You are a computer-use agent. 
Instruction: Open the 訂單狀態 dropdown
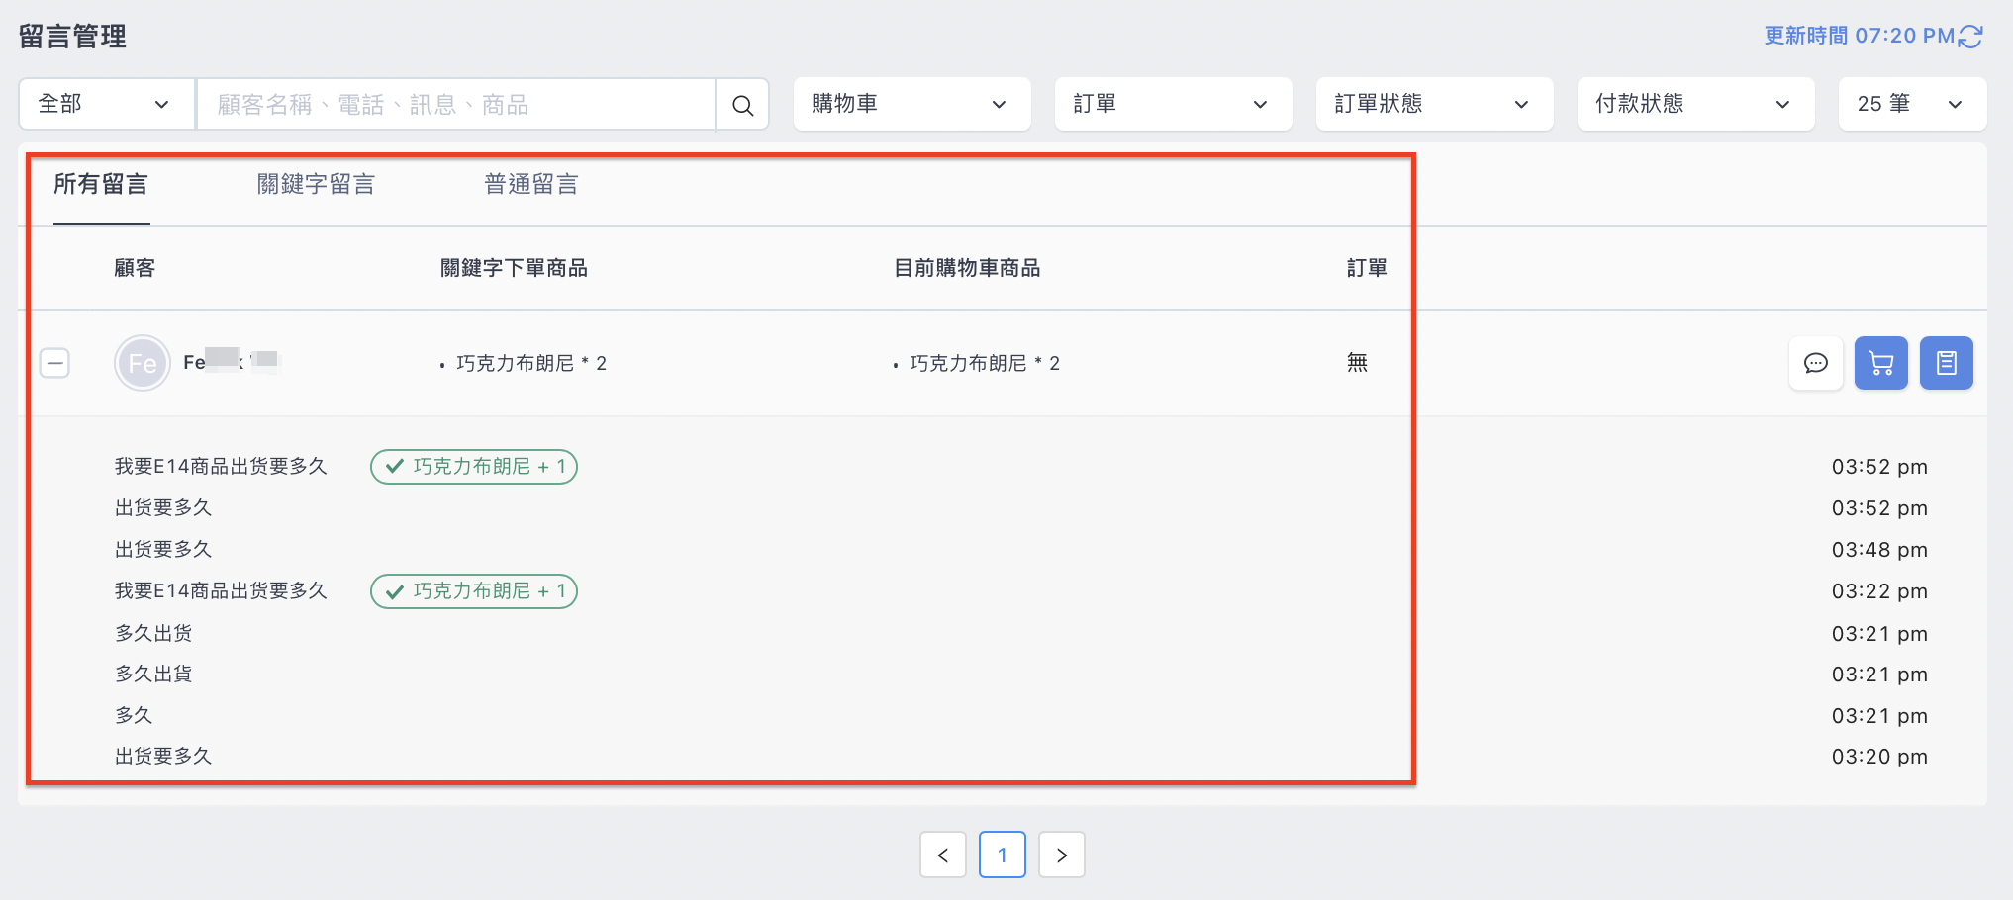pos(1434,104)
